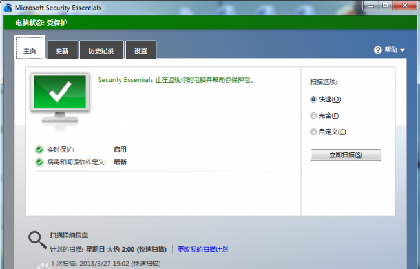Click the Microsoft Security Essentials title bar icon
Screen dimensions: 420x269
coord(8,8)
